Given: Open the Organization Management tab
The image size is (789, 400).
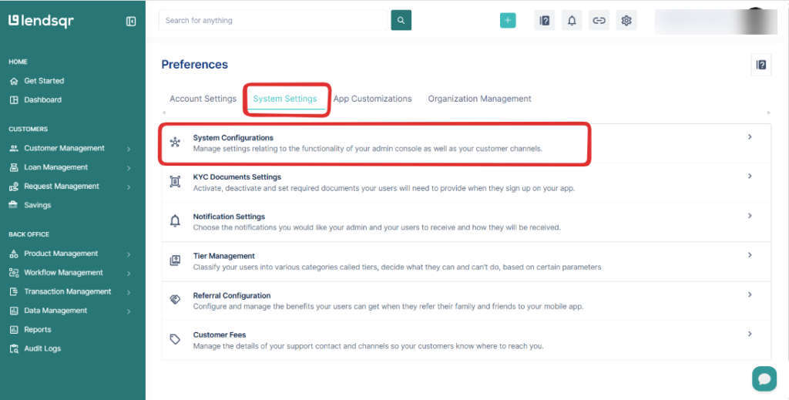Looking at the screenshot, I should click(479, 99).
